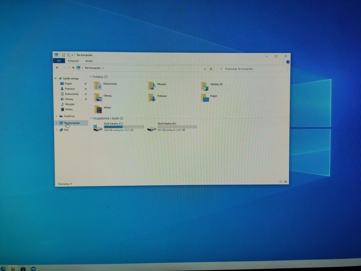Expand the Sieć tree node
This screenshot has height=271, width=361.
tap(56, 130)
